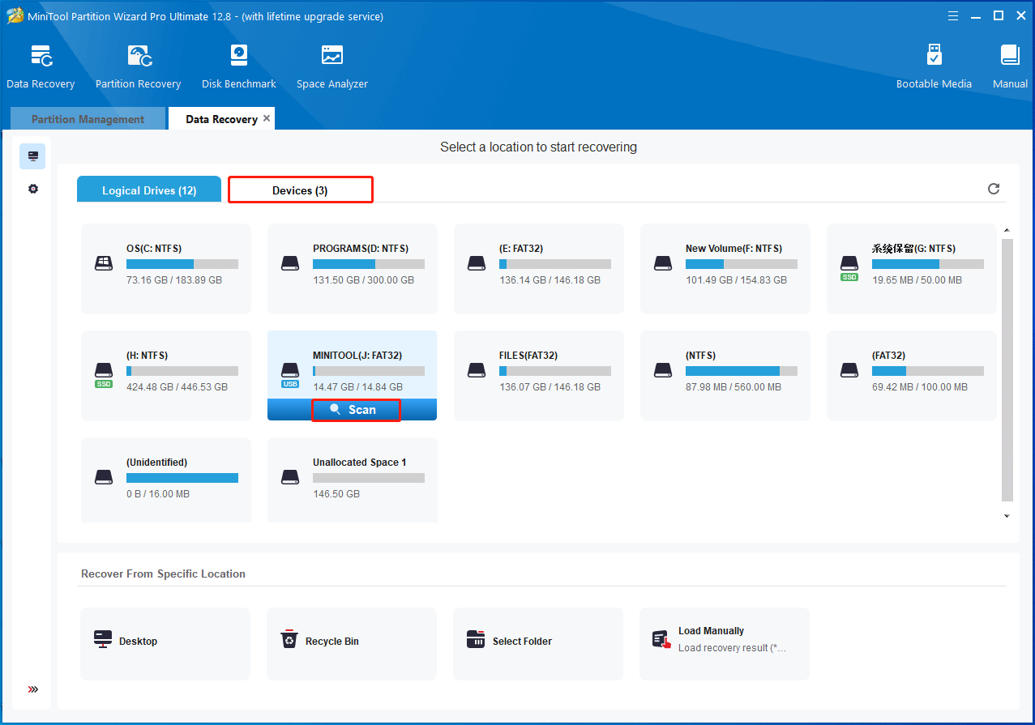Click the Windows logo icon of OS(C:)
This screenshot has width=1035, height=725.
tap(103, 263)
